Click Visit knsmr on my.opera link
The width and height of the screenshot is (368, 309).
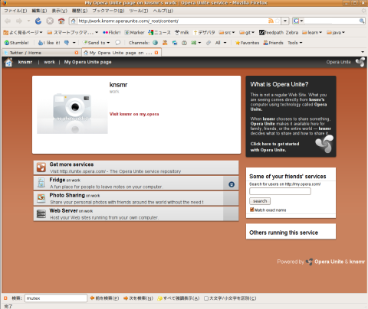(x=134, y=114)
